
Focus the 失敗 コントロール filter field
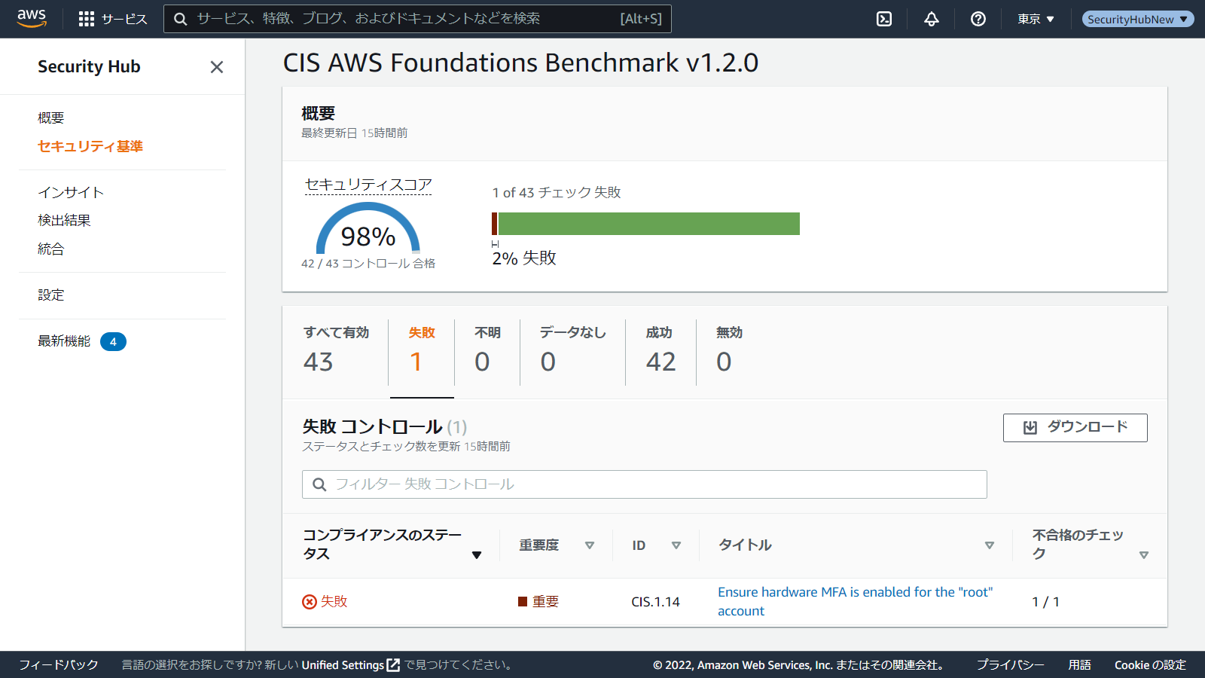[x=644, y=484]
